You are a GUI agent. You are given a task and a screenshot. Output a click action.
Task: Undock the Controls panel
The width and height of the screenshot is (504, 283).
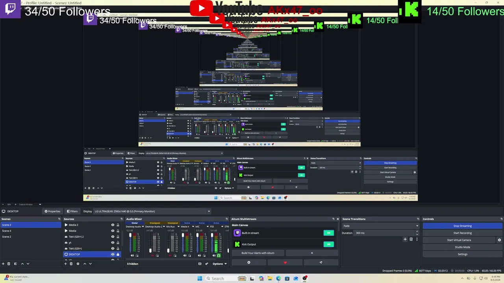pyautogui.click(x=502, y=219)
